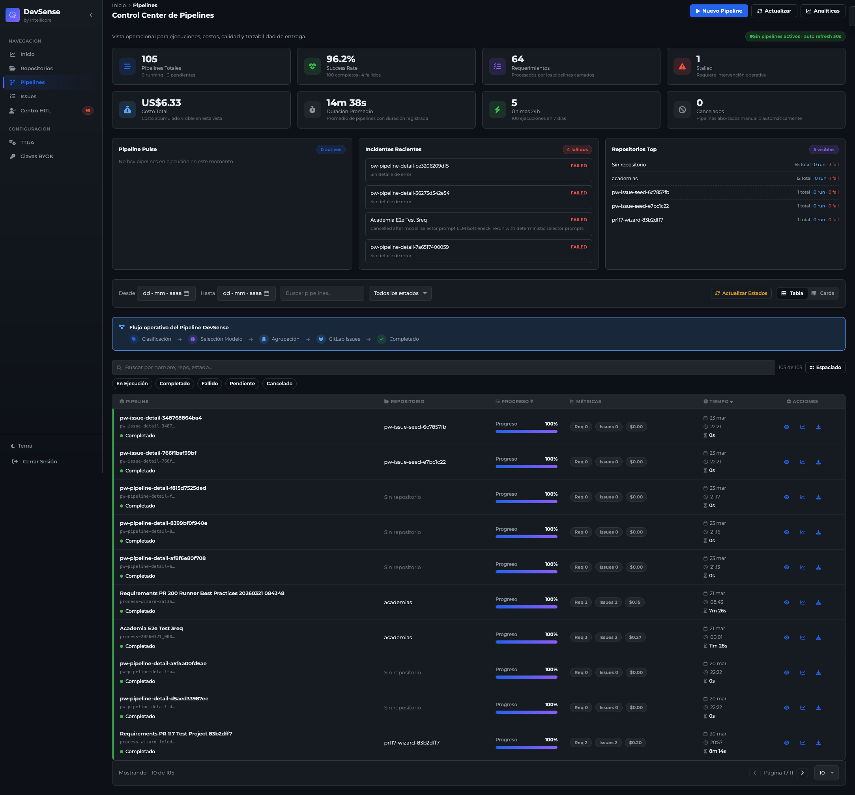Toggle the Fallido filter chip
This screenshot has height=795, width=855.
coord(210,384)
